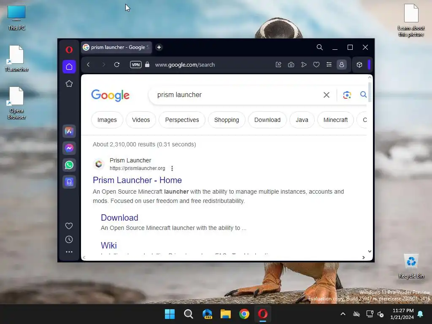Go to Opera start page home icon
Screen dimensions: 432x324
[69, 67]
